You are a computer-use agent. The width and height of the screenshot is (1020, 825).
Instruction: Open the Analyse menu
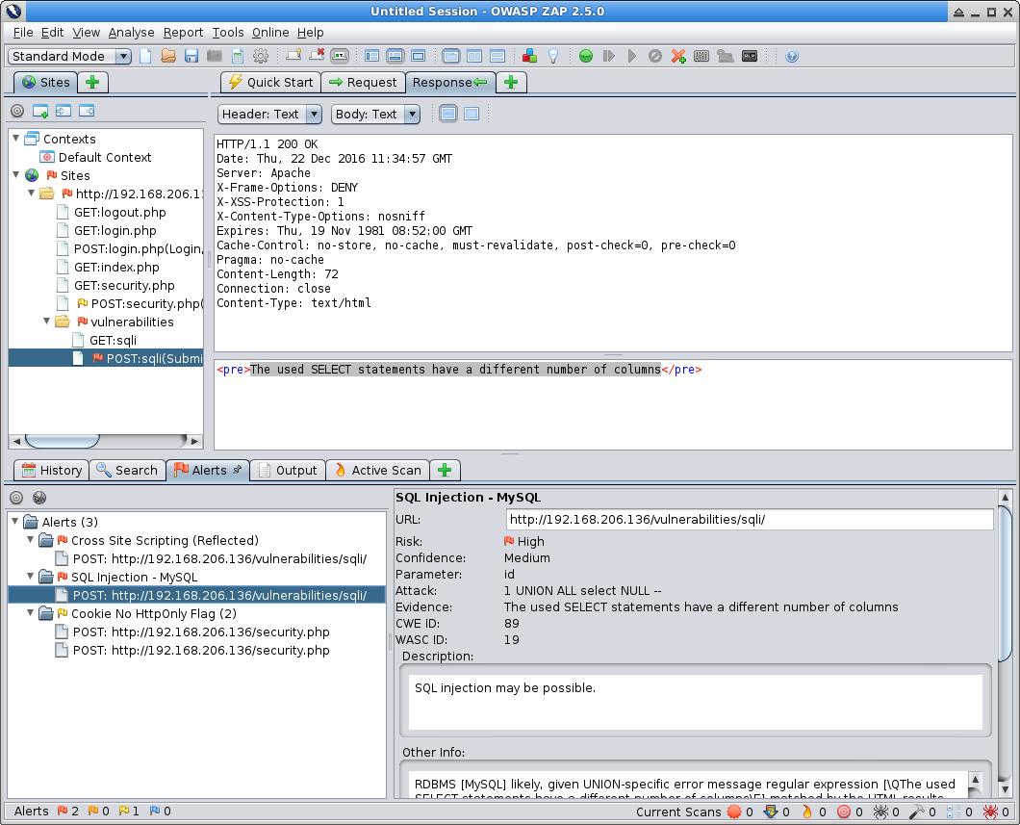[x=132, y=32]
